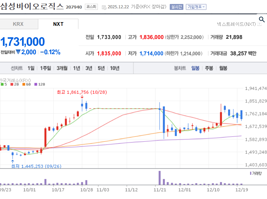The width and height of the screenshot is (267, 199).
Task: Click the 거래대금 value 38,257 백만
Action: (243, 54)
